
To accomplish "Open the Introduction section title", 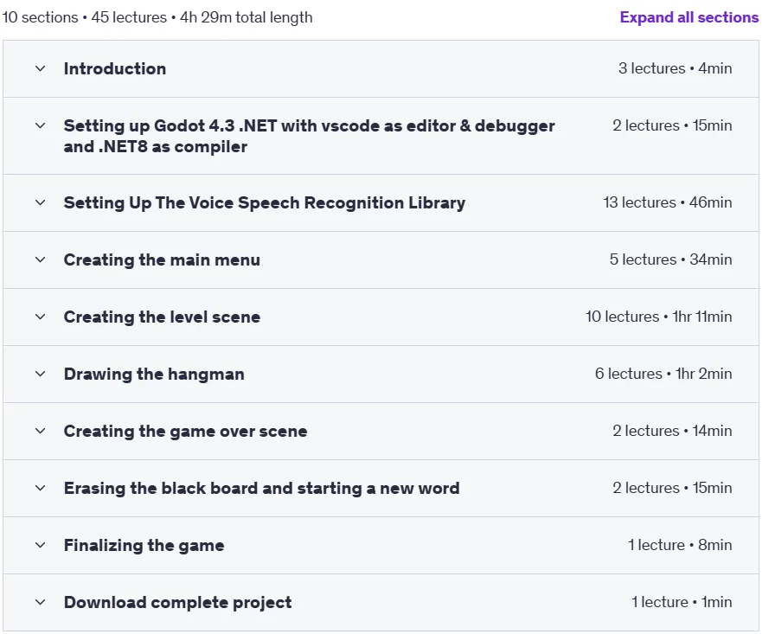I will pyautogui.click(x=115, y=68).
